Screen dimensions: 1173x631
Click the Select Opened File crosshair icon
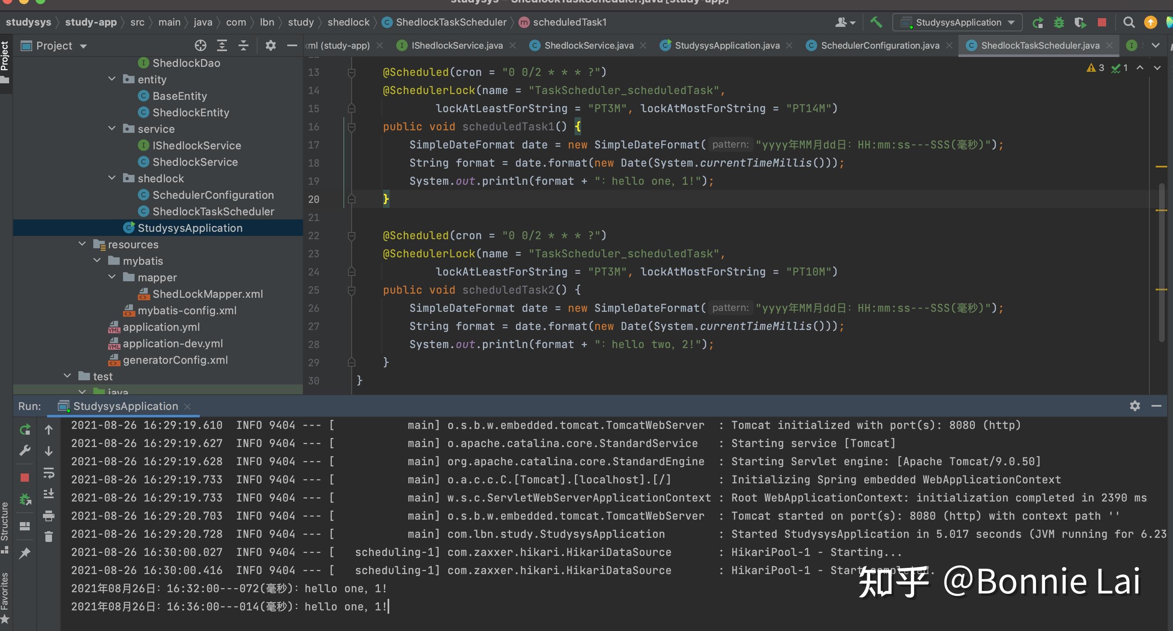point(200,45)
